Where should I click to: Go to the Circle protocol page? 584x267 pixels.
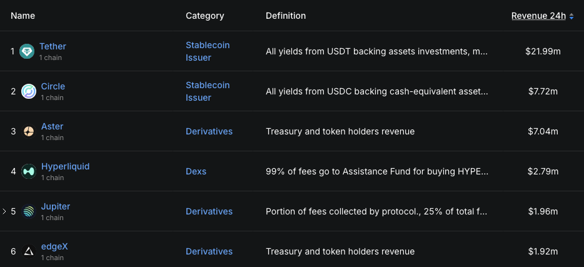coord(53,86)
